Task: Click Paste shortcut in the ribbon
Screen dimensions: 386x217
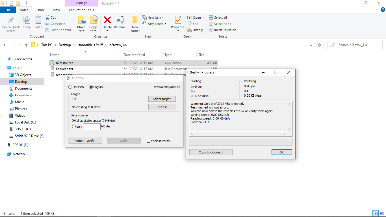Action: [58, 30]
